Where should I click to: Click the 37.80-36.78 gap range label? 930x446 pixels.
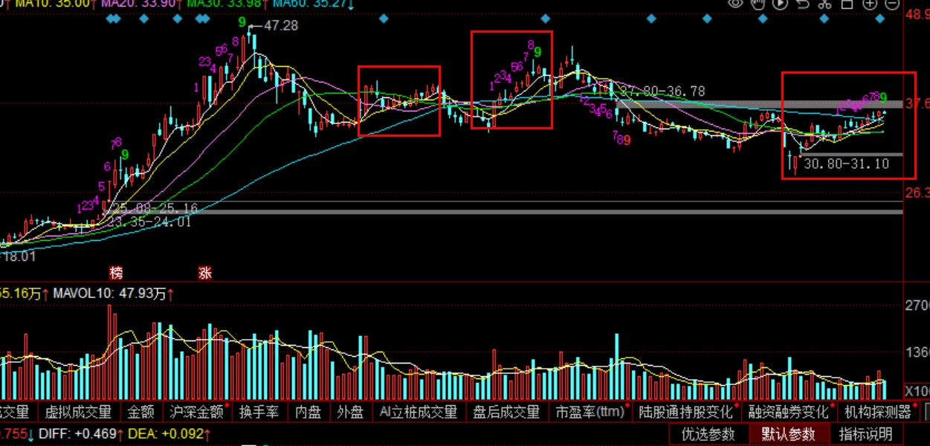[x=664, y=91]
